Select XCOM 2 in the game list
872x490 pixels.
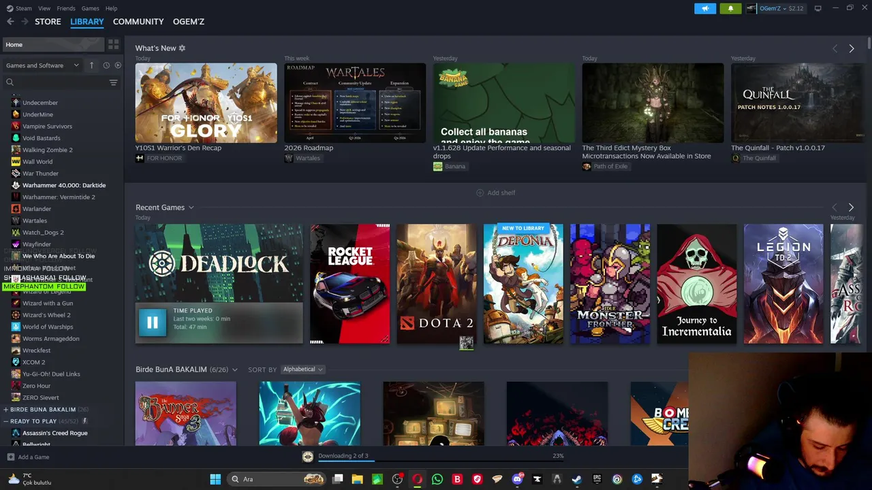[x=33, y=362]
